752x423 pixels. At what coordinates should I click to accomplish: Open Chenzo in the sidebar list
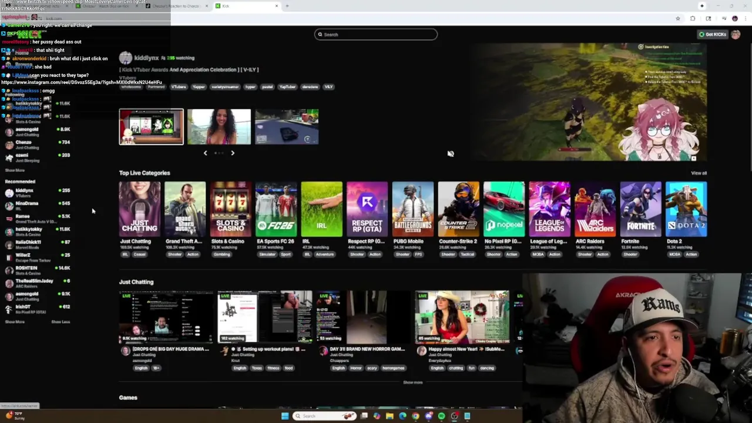click(x=38, y=144)
